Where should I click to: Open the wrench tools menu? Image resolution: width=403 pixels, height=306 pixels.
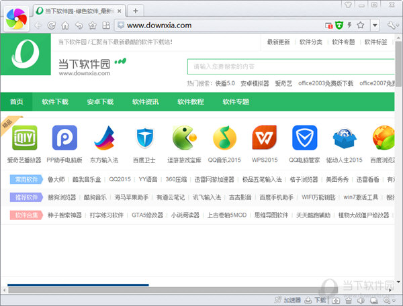coord(392,25)
